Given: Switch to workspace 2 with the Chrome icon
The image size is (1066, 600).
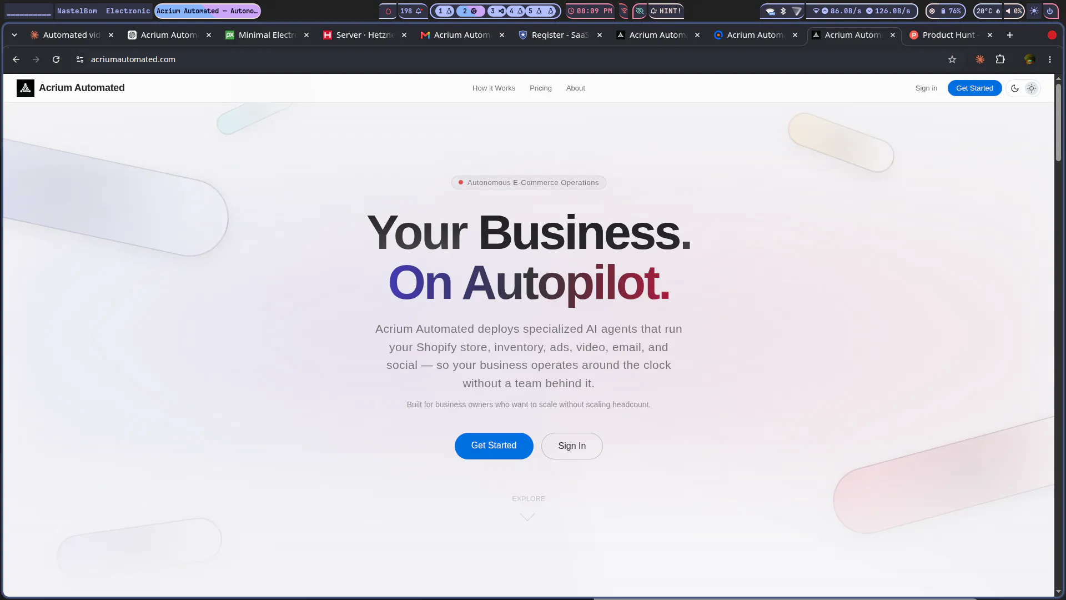Looking at the screenshot, I should (x=470, y=11).
